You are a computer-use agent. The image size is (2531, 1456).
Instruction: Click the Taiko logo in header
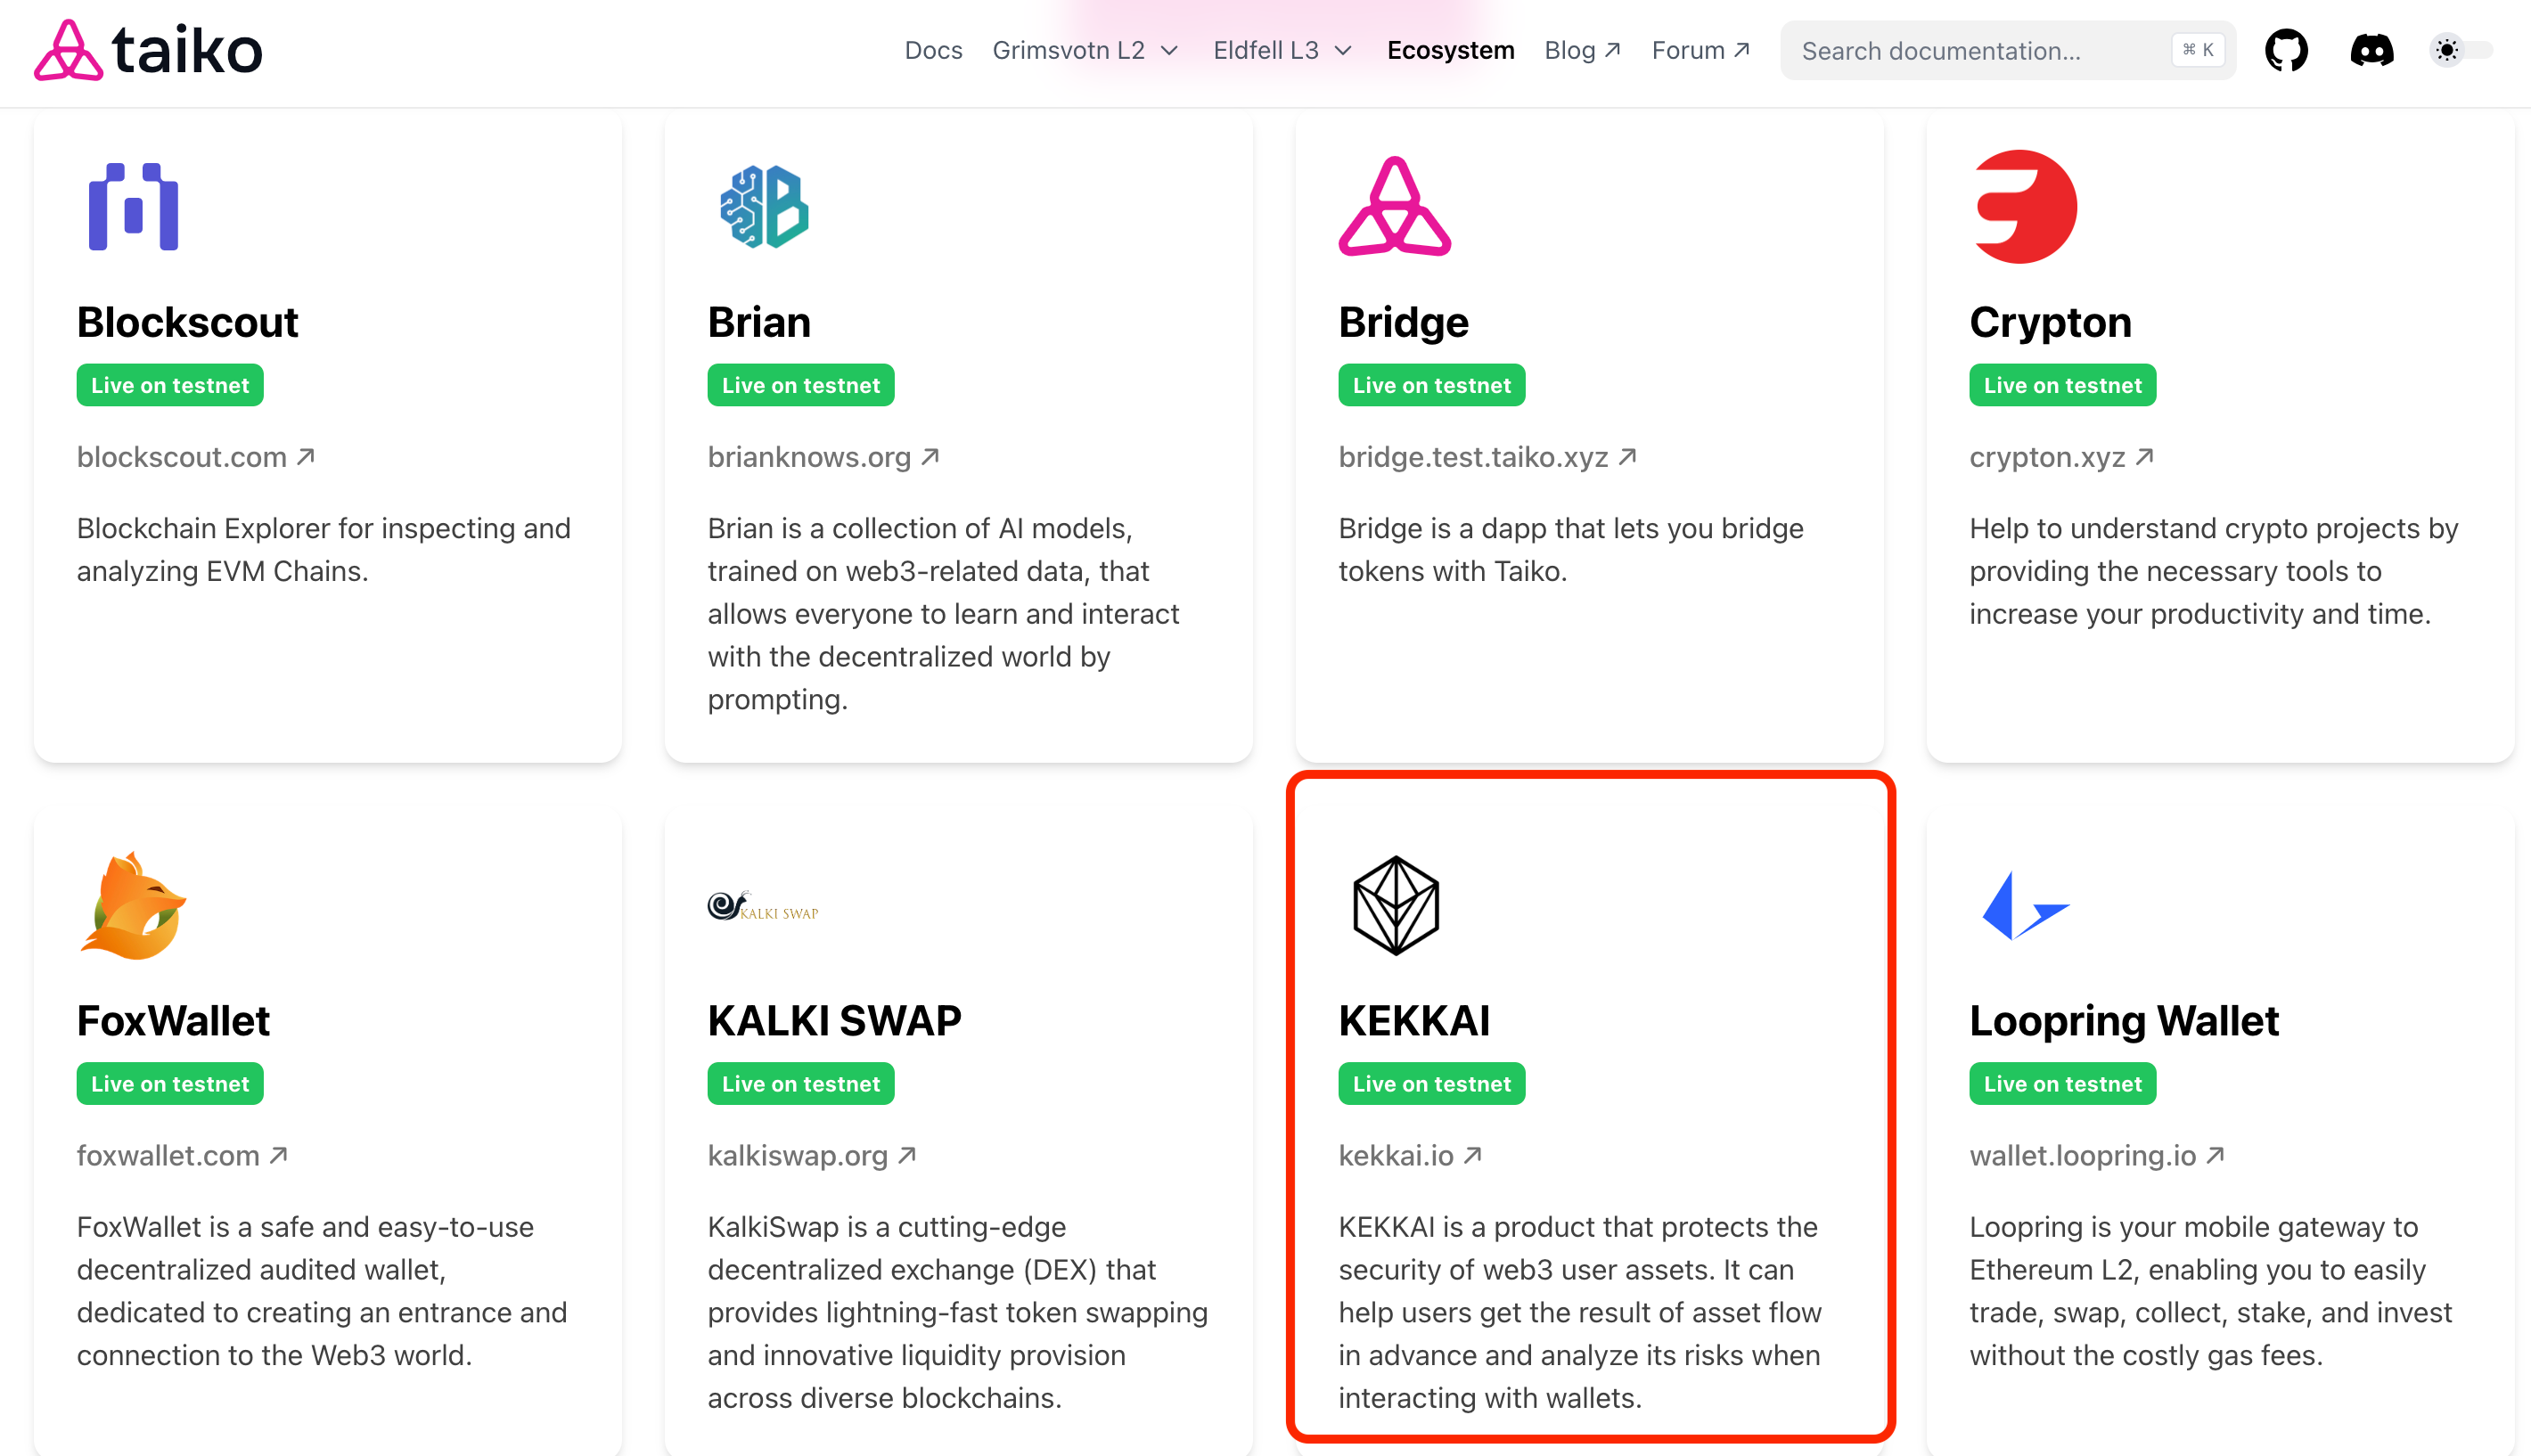coord(148,50)
